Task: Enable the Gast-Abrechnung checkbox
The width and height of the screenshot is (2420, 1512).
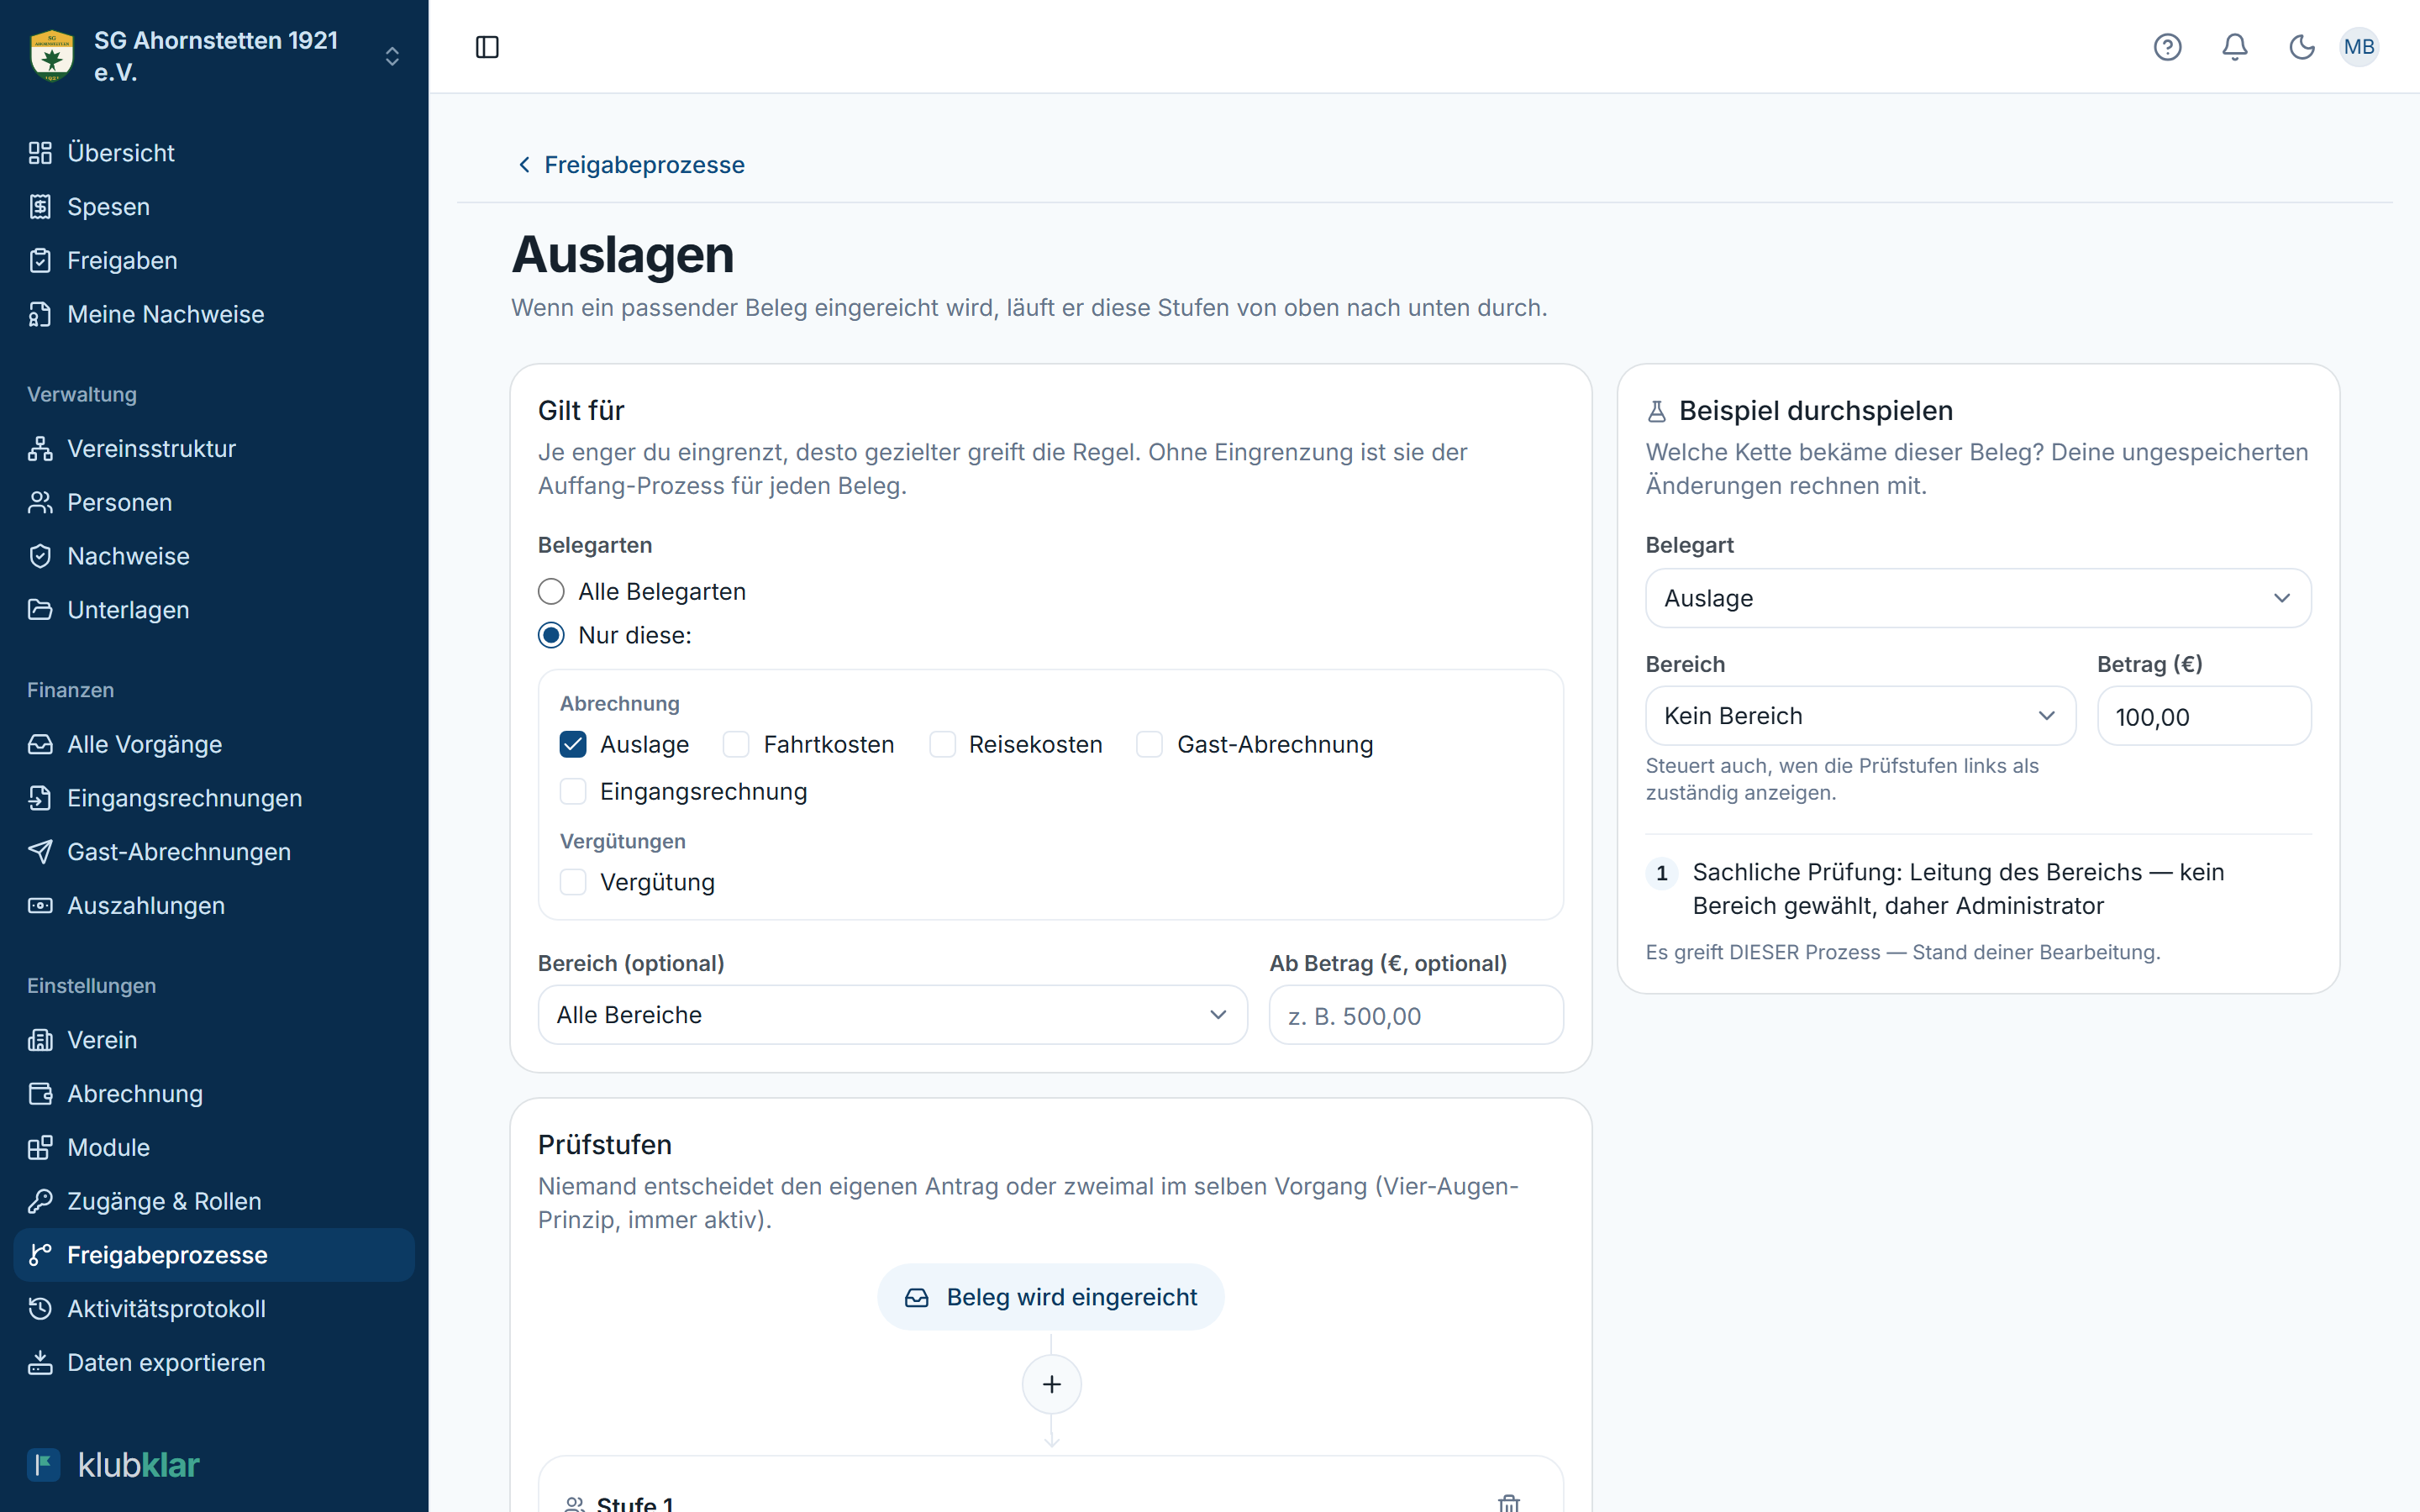Action: point(1150,745)
